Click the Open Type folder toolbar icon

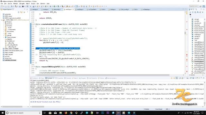pos(67,6)
